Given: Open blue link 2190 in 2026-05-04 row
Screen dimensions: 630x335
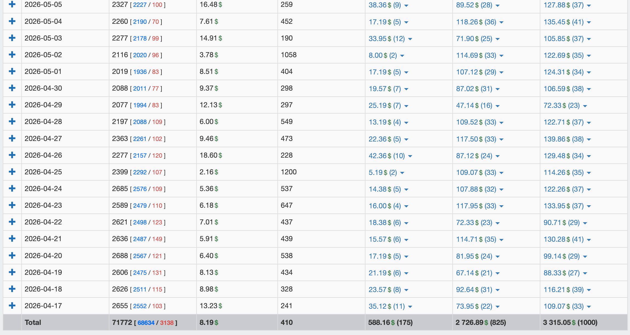Looking at the screenshot, I should point(140,22).
